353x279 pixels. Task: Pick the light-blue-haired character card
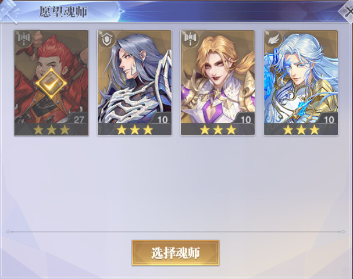point(301,83)
